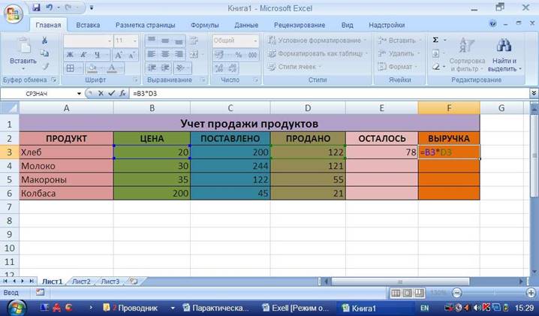Switch to the Формулы tab
Image resolution: width=539 pixels, height=316 pixels.
(204, 25)
